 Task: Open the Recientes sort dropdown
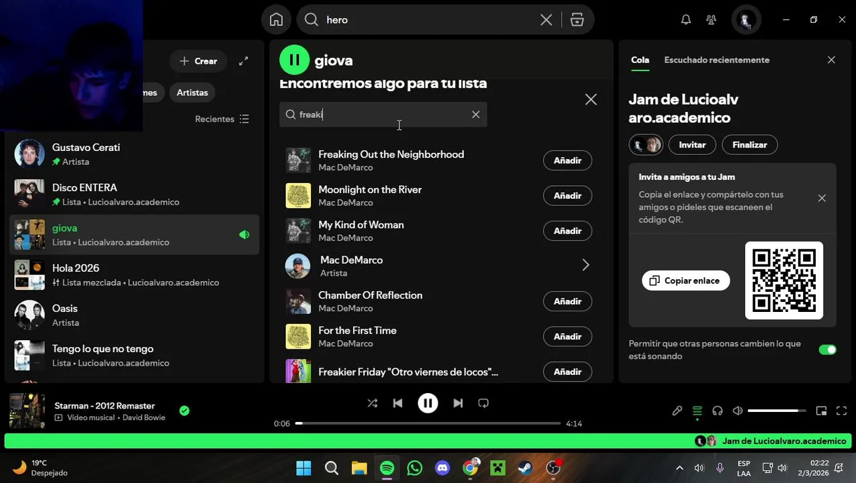click(x=222, y=119)
